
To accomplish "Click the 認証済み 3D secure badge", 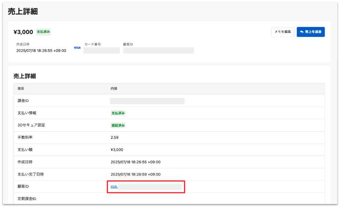I will (118, 125).
